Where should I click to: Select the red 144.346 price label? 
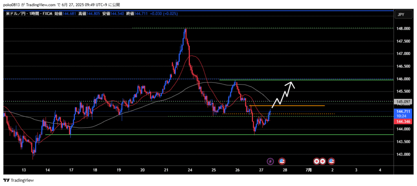pos(403,121)
